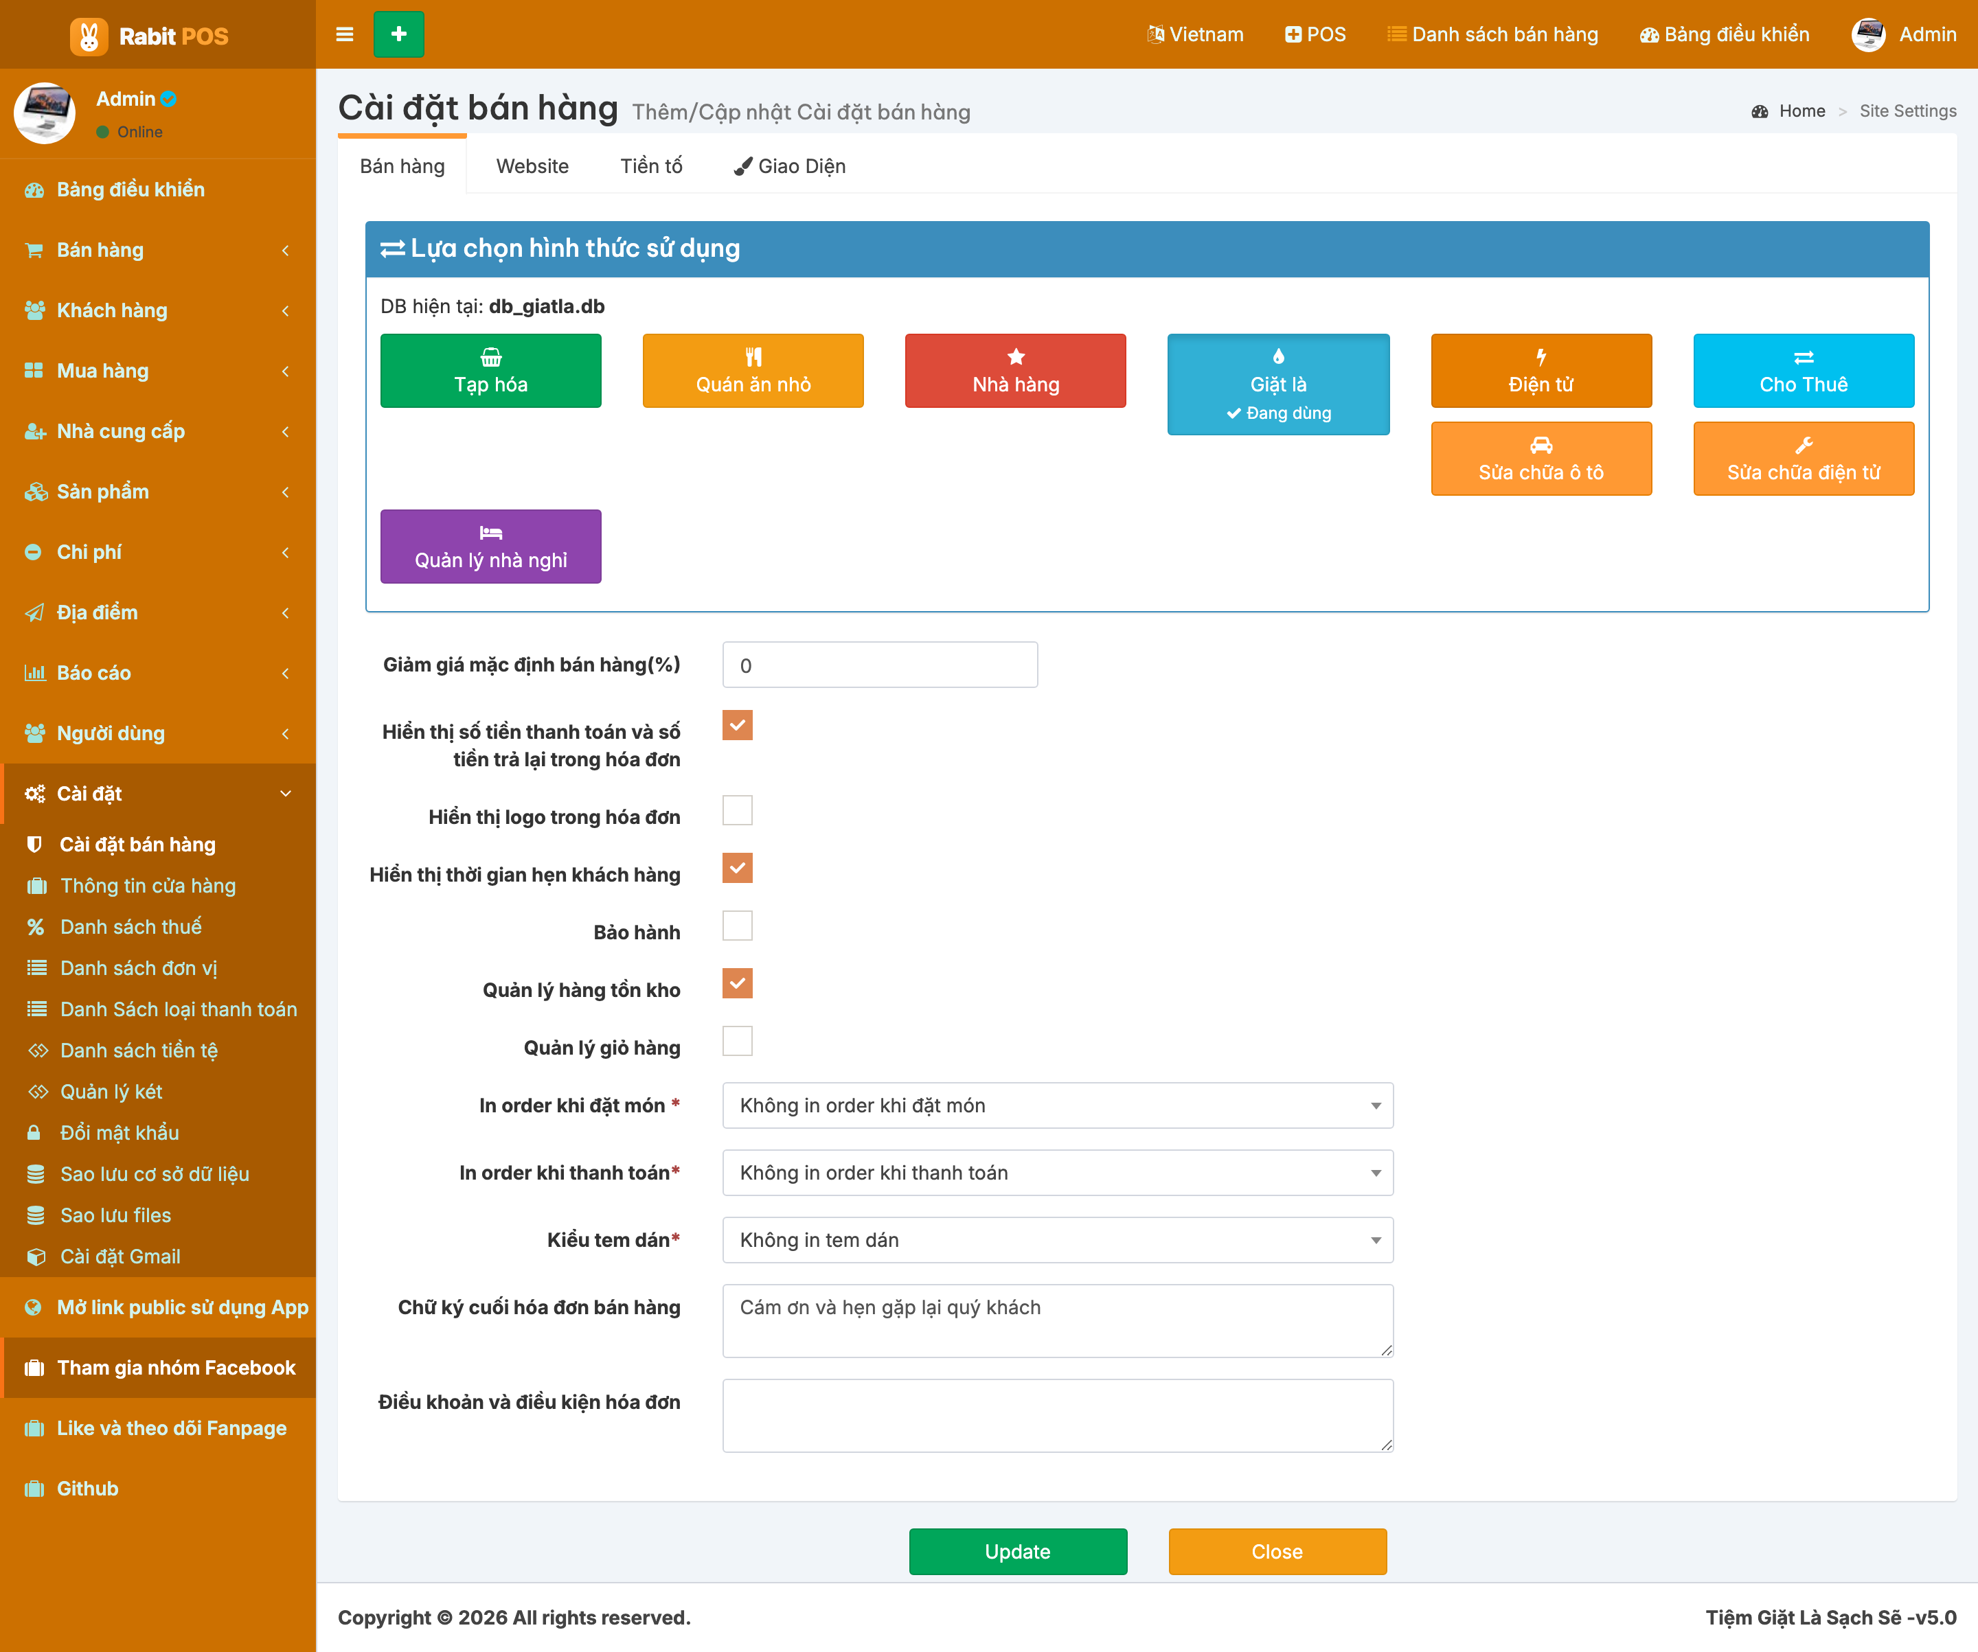Screen dimensions: 1978x1652
Task: Enable the Hiển thị logo trong hóa đơn checkbox
Action: [x=738, y=810]
